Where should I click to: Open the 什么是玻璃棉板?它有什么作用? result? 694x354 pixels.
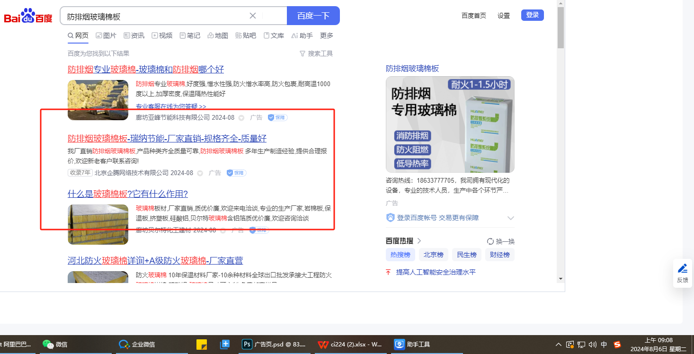128,194
